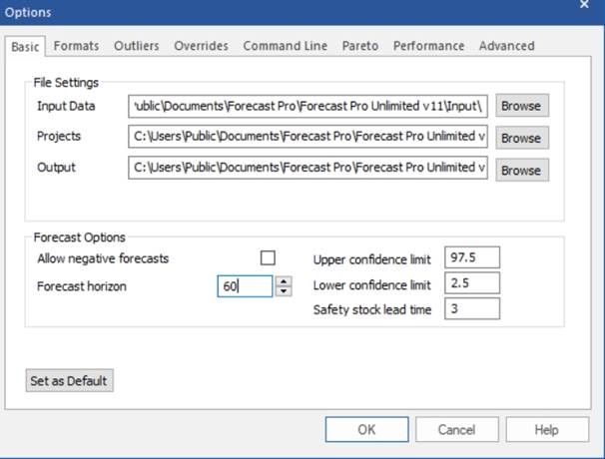Open the Advanced tab
Image resolution: width=605 pixels, height=459 pixels.
tap(506, 46)
